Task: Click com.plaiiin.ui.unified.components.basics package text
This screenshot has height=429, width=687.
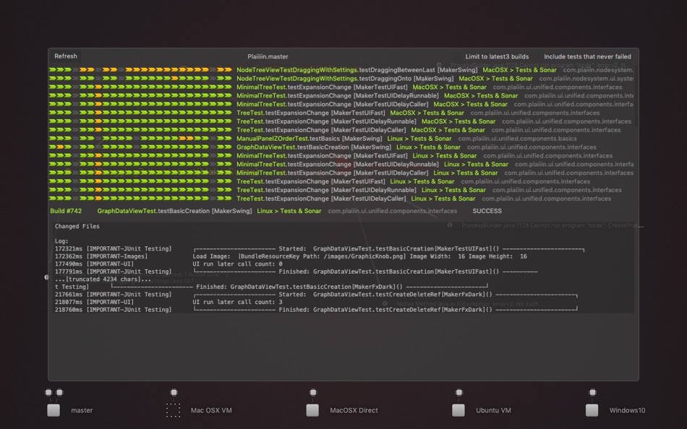Action: pyautogui.click(x=518, y=139)
